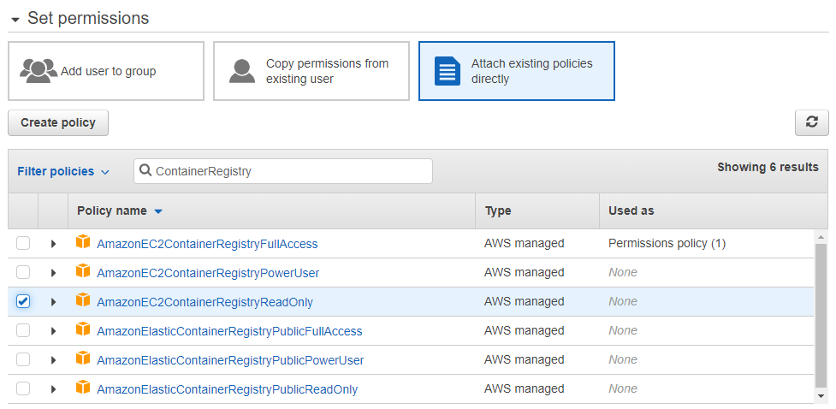Expand the AmazonEC2ContainerRegistryReadOnly policy details
836x409 pixels.
[53, 302]
